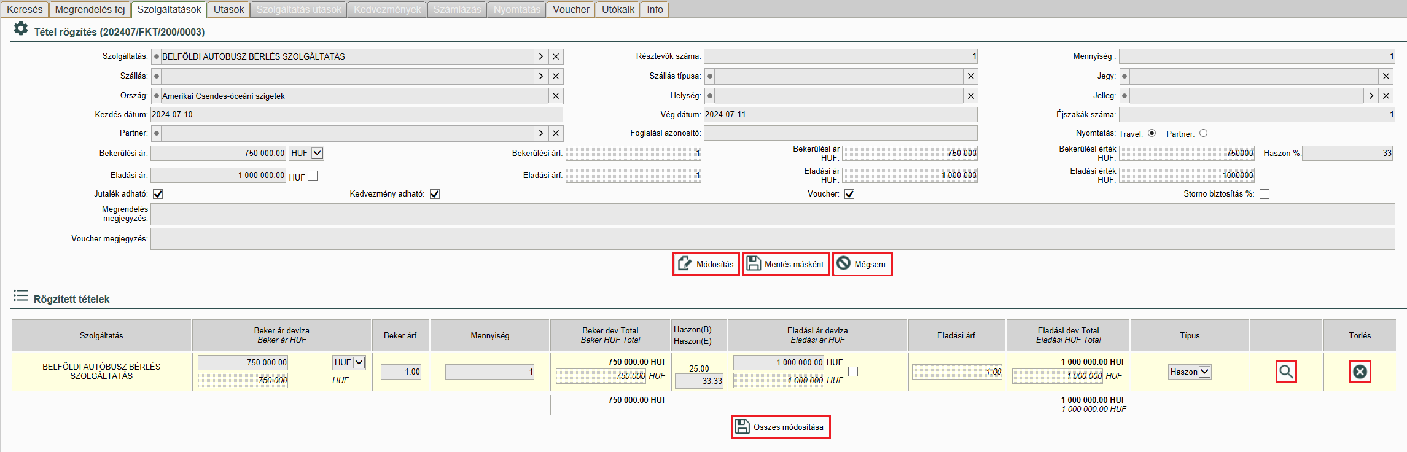1407x452 pixels.
Task: Expand the Szolgáltatás selector arrow
Action: pos(540,56)
